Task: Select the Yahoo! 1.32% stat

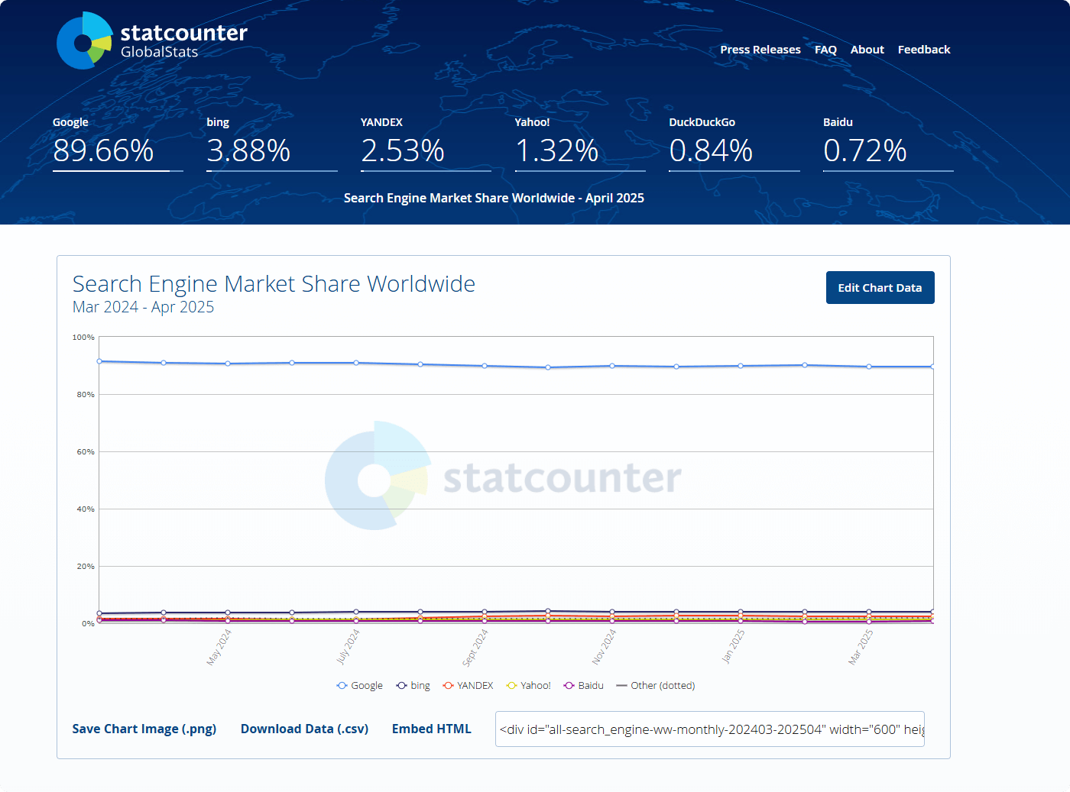Action: coord(580,143)
